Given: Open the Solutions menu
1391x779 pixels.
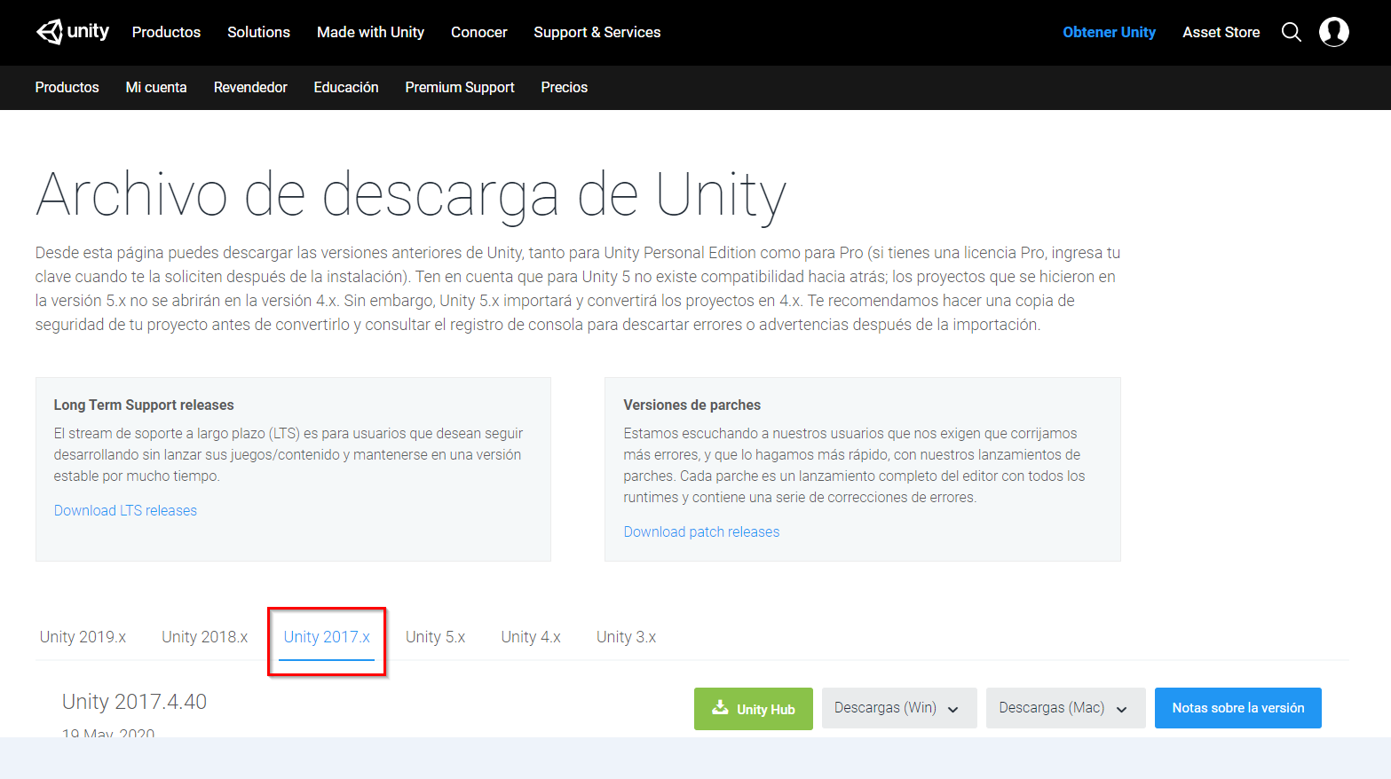Looking at the screenshot, I should tap(258, 32).
